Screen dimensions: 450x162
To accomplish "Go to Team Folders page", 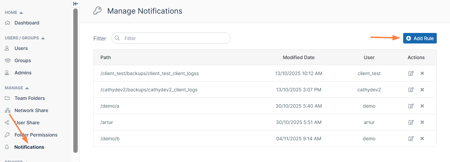I will pyautogui.click(x=30, y=98).
